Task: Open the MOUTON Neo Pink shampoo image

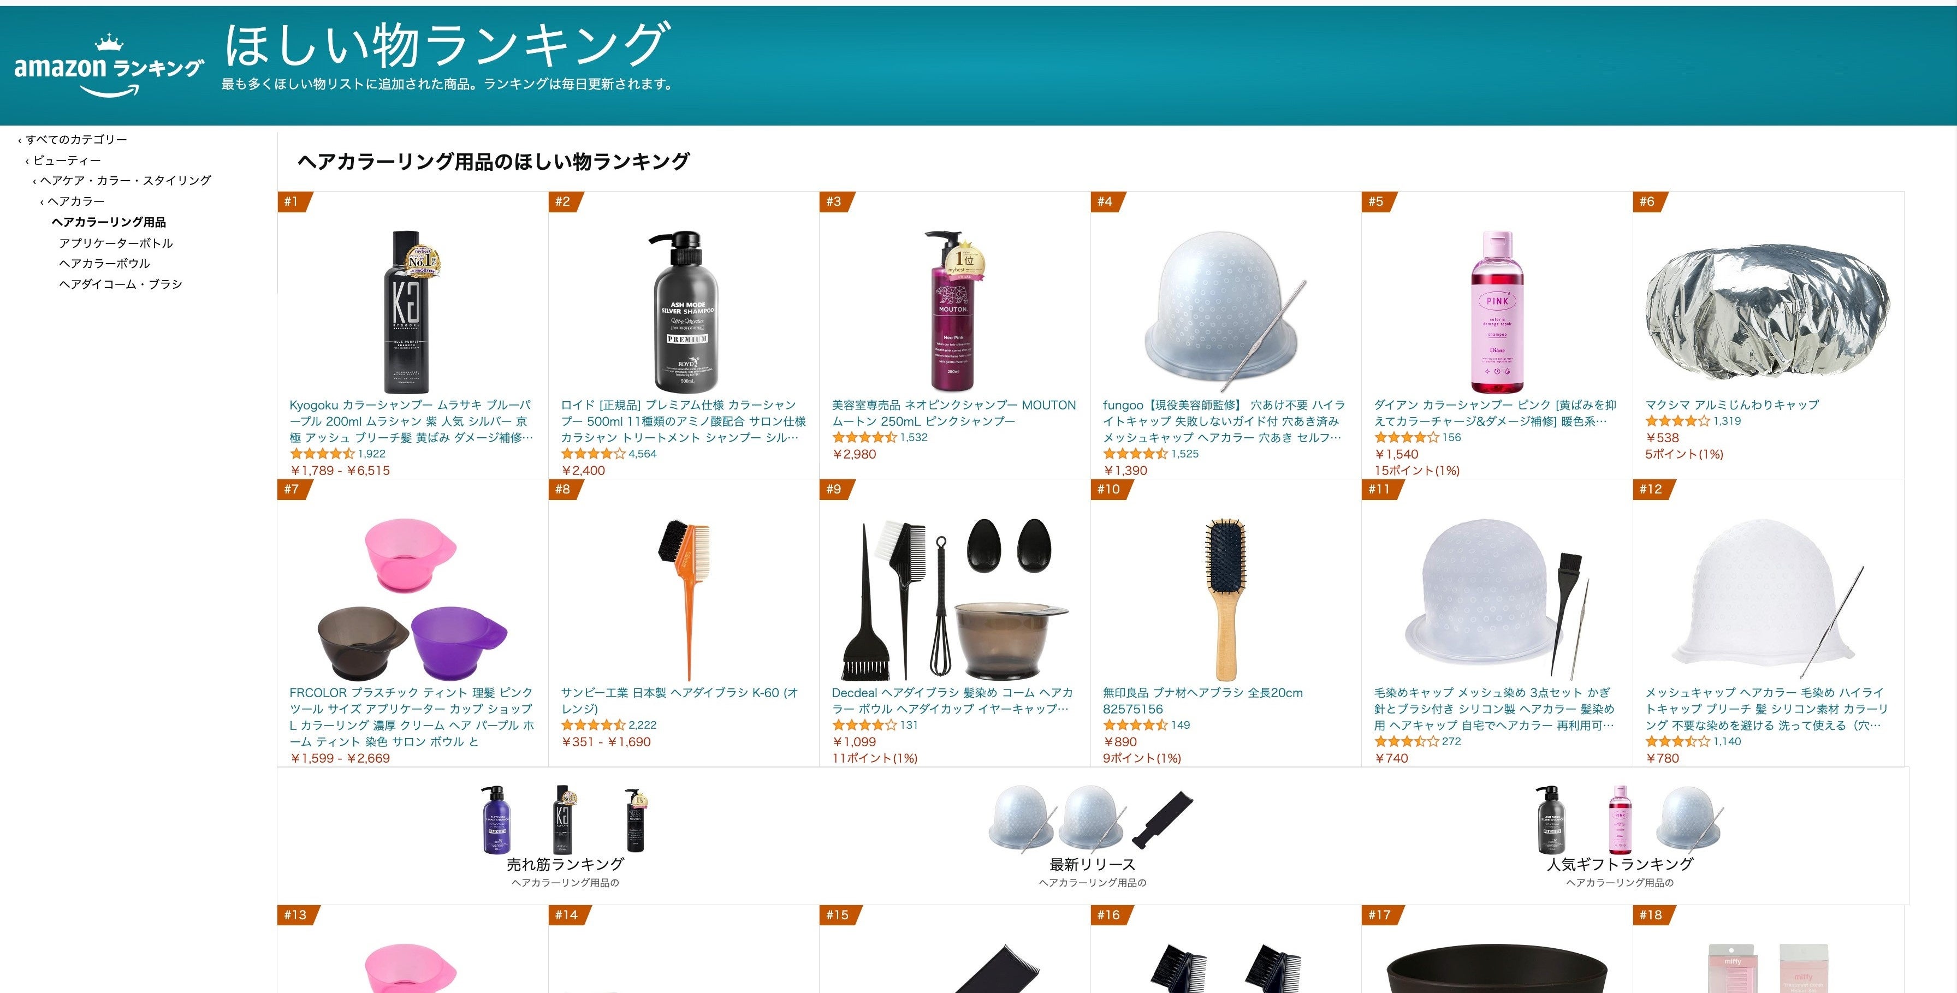Action: 954,312
